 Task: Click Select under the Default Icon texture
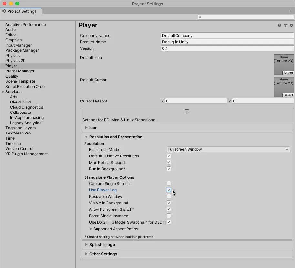tap(289, 73)
